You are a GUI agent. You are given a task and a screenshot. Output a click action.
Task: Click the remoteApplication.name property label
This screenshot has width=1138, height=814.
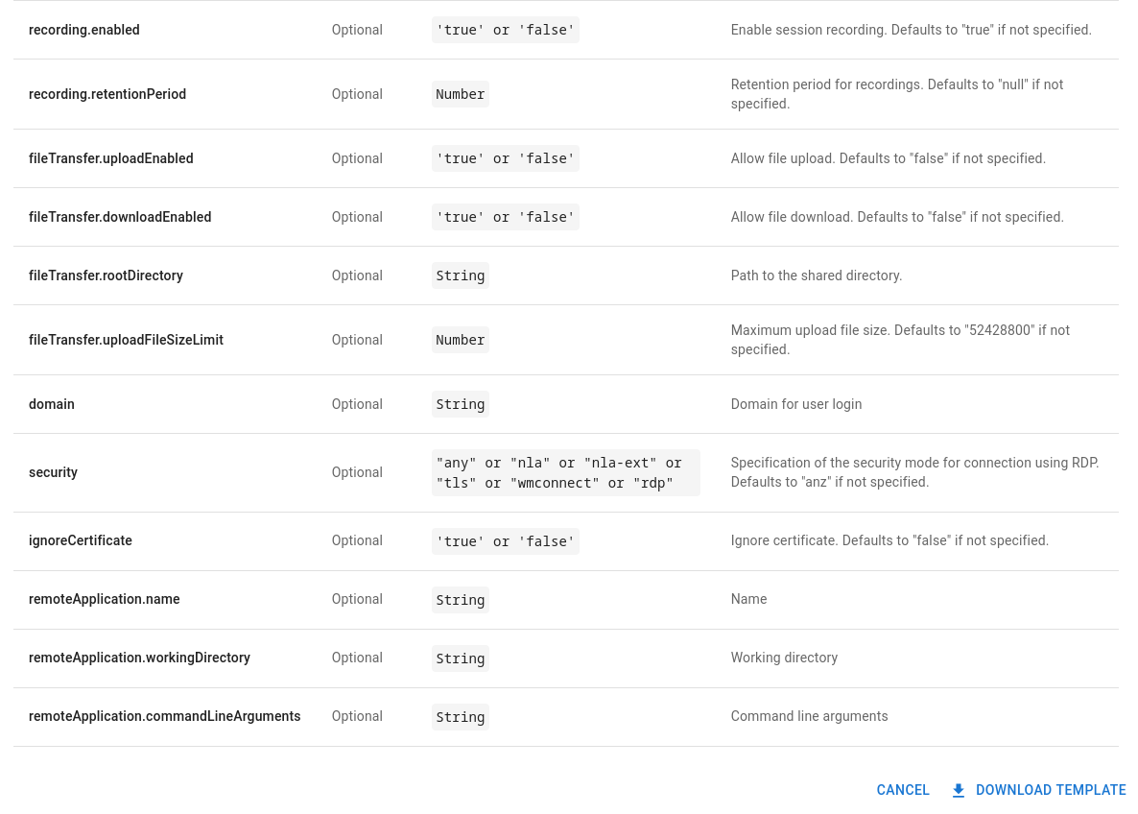pos(105,599)
